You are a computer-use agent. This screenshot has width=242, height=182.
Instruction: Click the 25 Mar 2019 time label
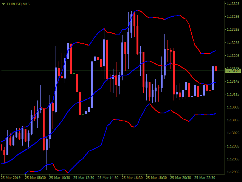11,178
